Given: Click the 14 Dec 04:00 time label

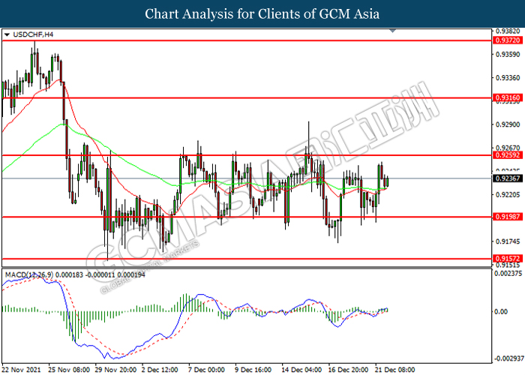Looking at the screenshot, I should [x=301, y=370].
